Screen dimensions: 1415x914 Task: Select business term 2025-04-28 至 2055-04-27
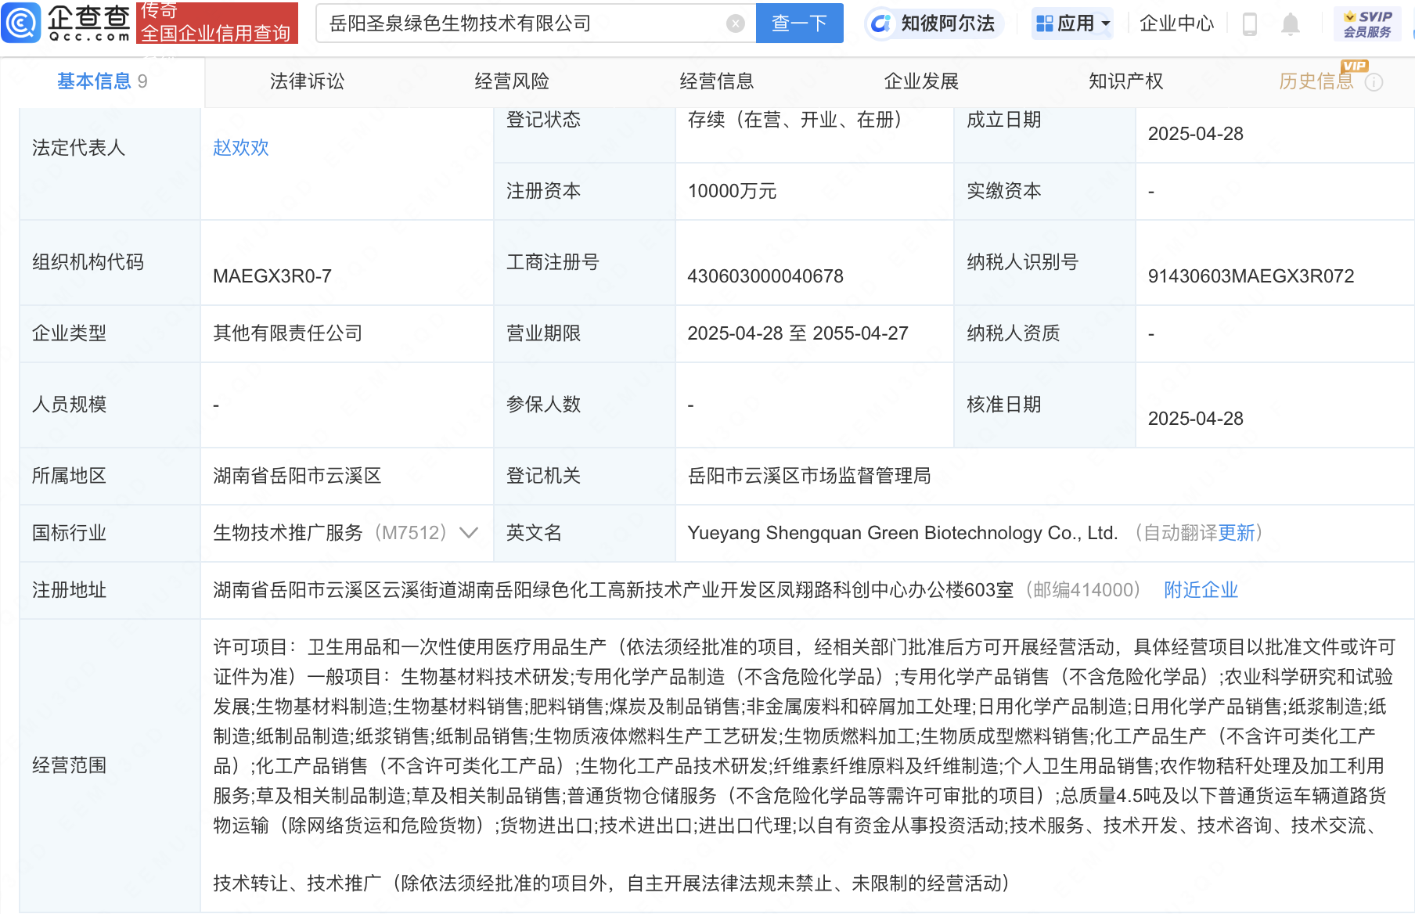click(x=798, y=333)
